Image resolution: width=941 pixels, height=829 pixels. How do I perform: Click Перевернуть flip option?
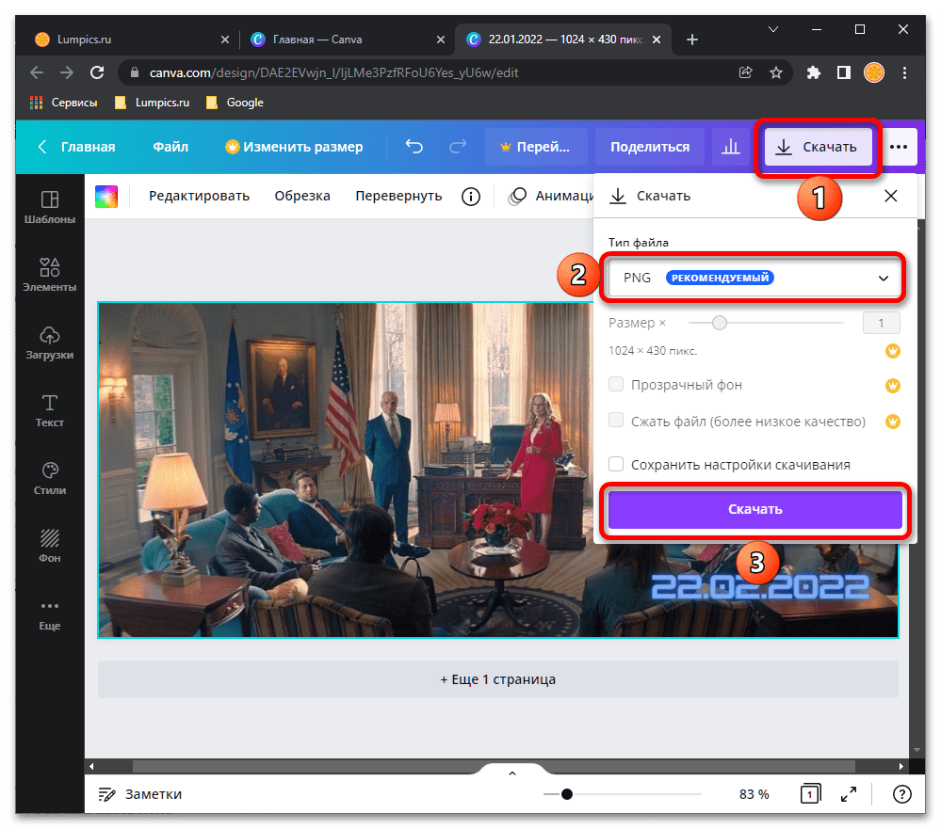[398, 196]
